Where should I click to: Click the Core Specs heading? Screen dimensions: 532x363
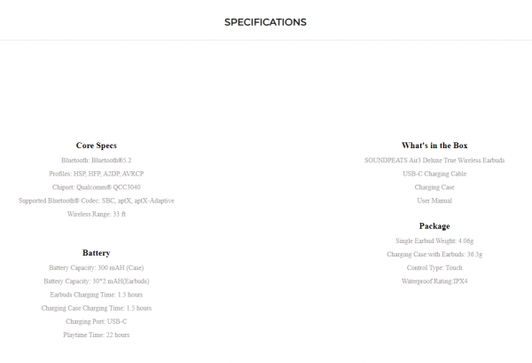tap(97, 146)
